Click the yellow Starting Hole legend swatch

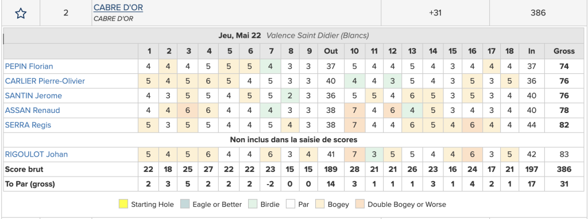pos(123,205)
